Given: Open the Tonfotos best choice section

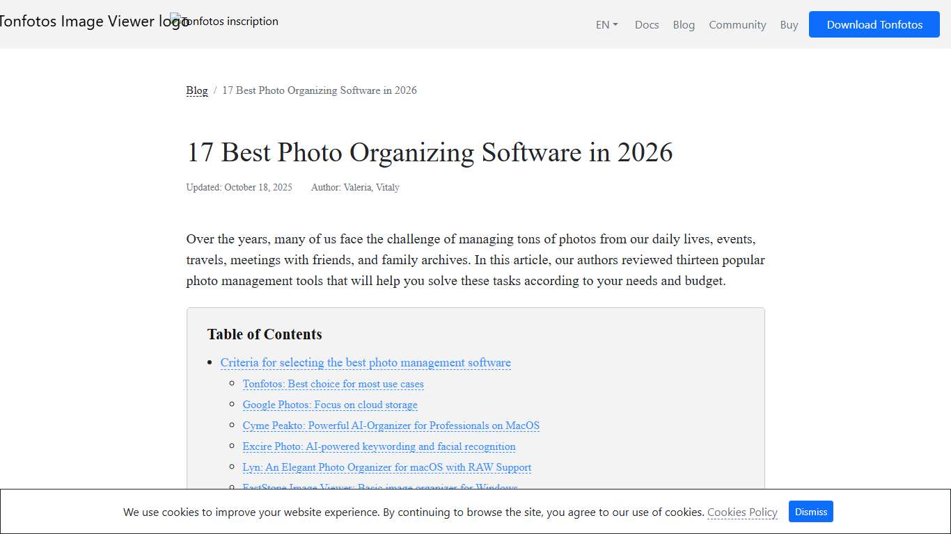Looking at the screenshot, I should pyautogui.click(x=333, y=384).
